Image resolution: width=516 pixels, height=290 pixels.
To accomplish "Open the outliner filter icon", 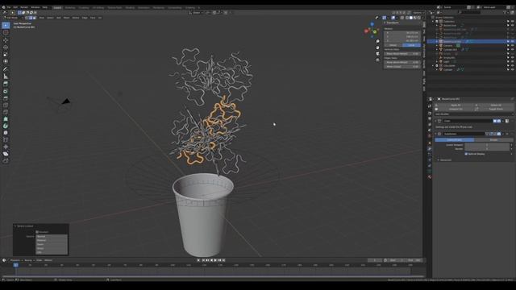I will click(506, 13).
